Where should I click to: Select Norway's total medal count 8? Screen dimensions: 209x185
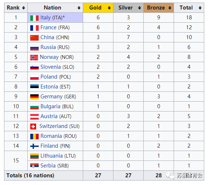(189, 57)
